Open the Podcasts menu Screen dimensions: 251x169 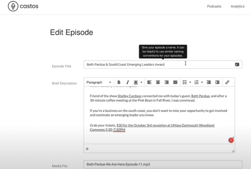coord(214,6)
